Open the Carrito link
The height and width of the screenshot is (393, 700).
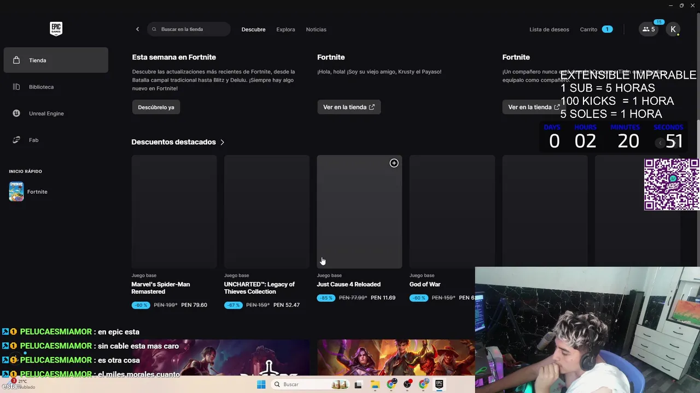(x=588, y=29)
